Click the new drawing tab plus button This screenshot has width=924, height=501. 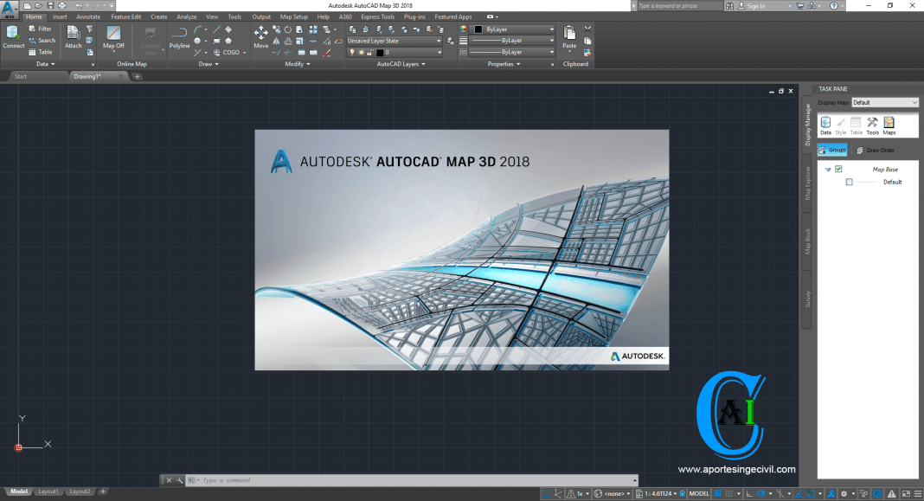point(137,77)
